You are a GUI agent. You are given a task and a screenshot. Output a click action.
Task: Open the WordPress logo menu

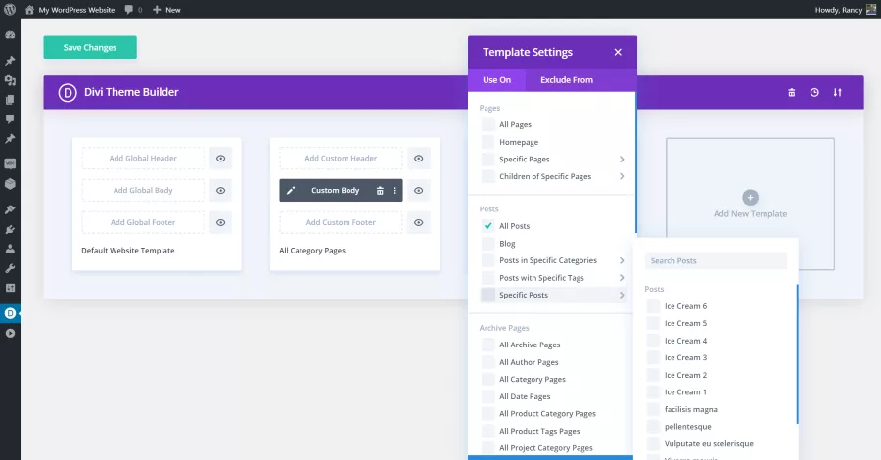pyautogui.click(x=10, y=10)
